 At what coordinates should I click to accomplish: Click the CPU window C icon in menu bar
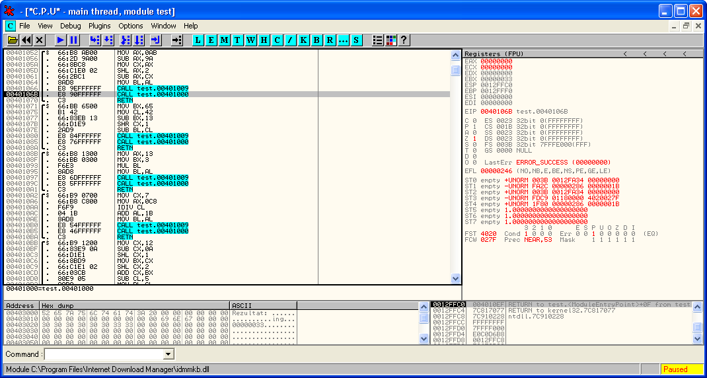11,26
